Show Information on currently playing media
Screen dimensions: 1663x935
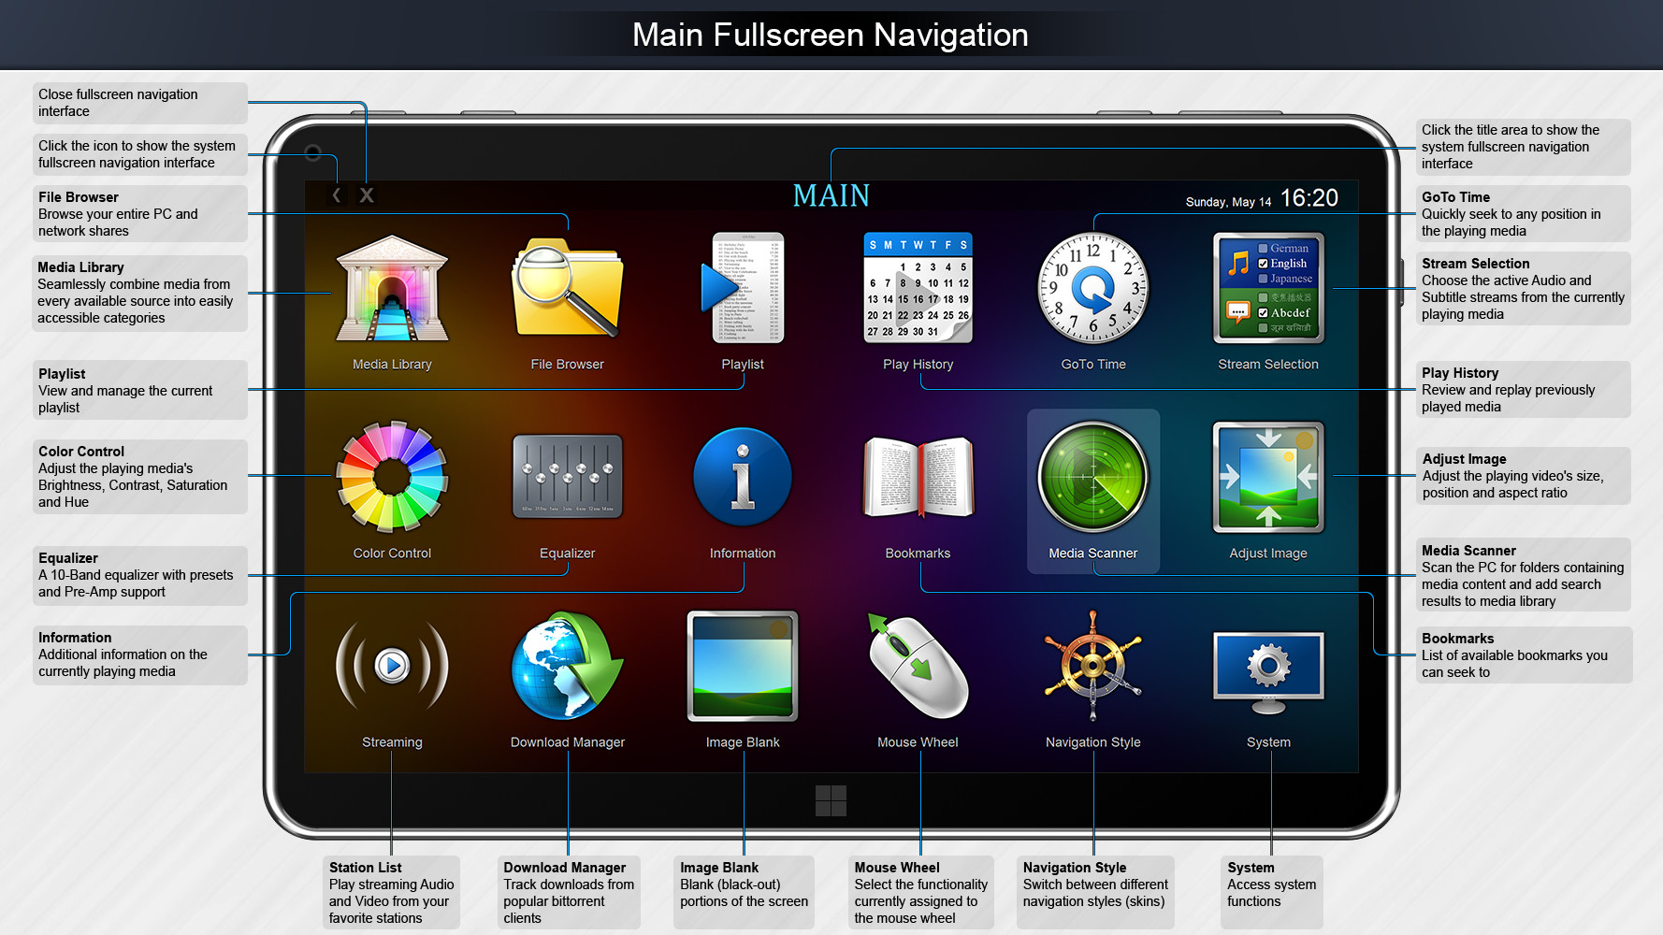(742, 477)
